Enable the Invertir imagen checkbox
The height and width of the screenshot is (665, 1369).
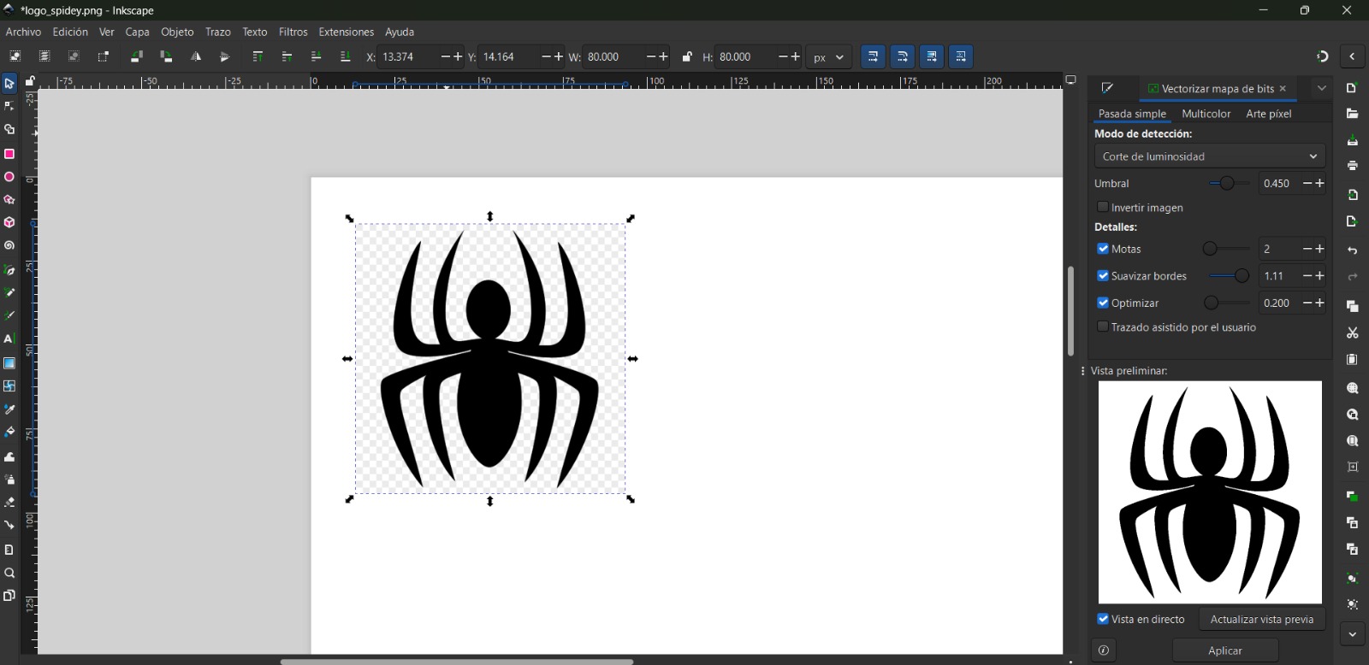1103,207
